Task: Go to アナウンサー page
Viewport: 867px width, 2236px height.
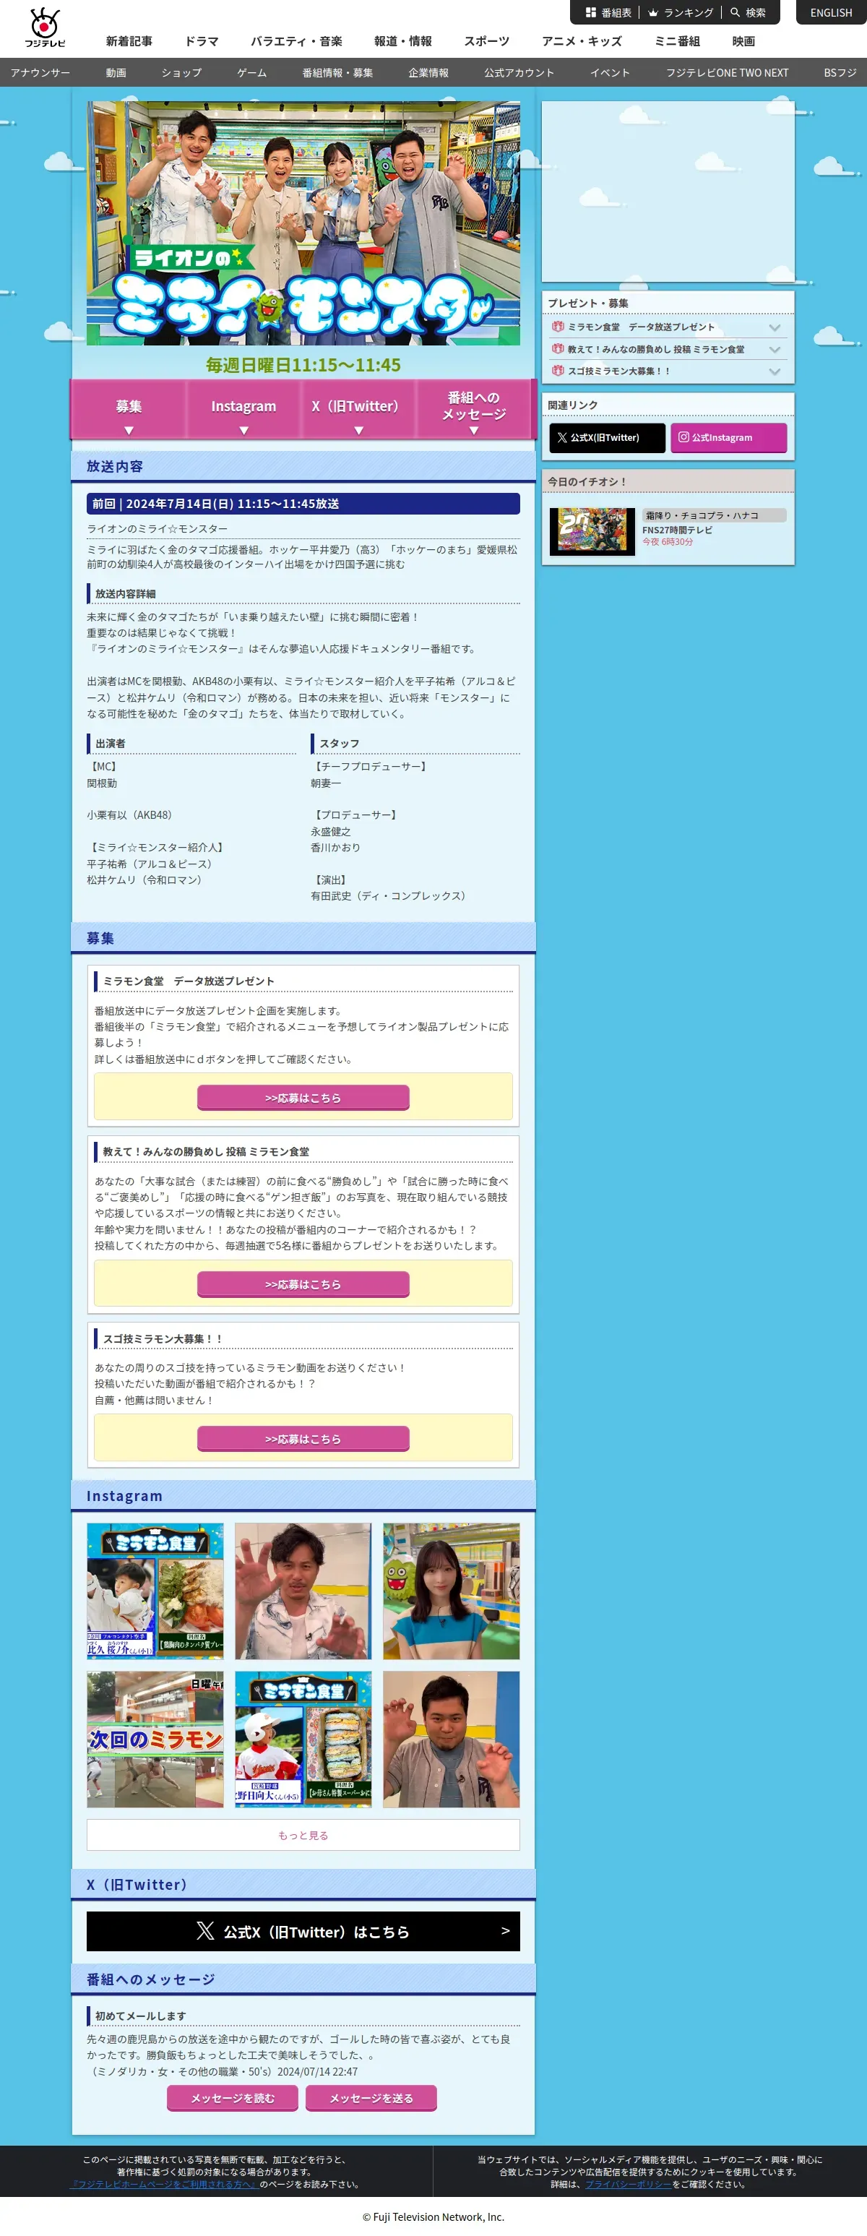Action: coord(40,73)
